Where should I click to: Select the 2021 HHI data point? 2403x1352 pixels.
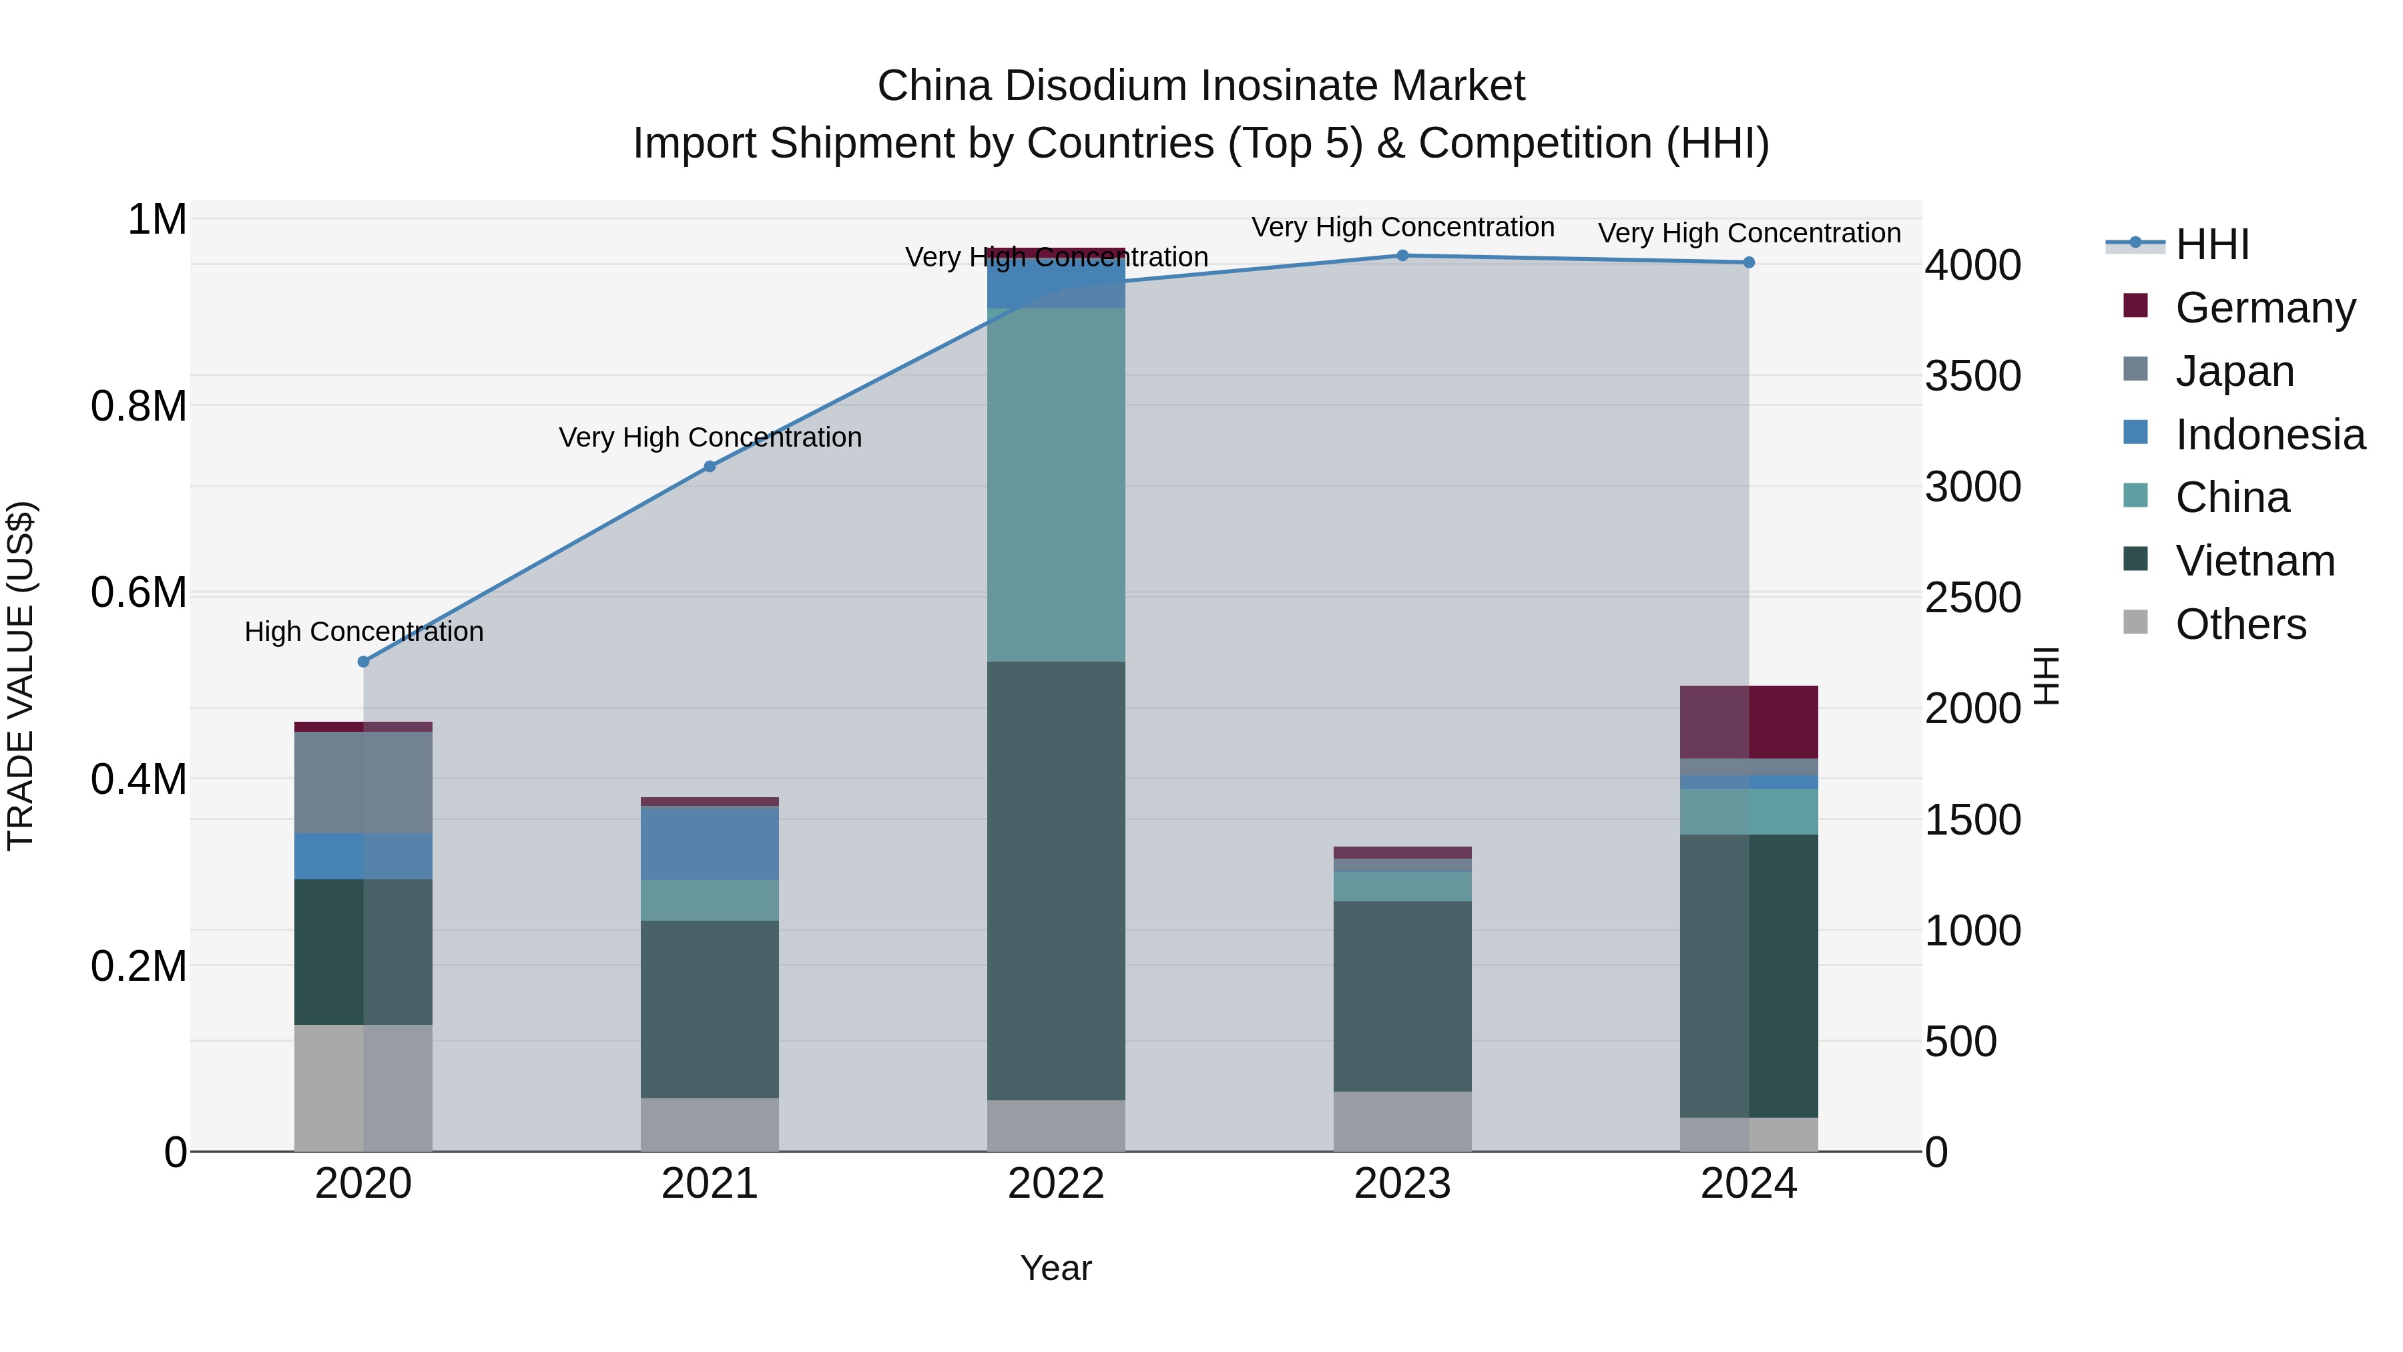[710, 467]
